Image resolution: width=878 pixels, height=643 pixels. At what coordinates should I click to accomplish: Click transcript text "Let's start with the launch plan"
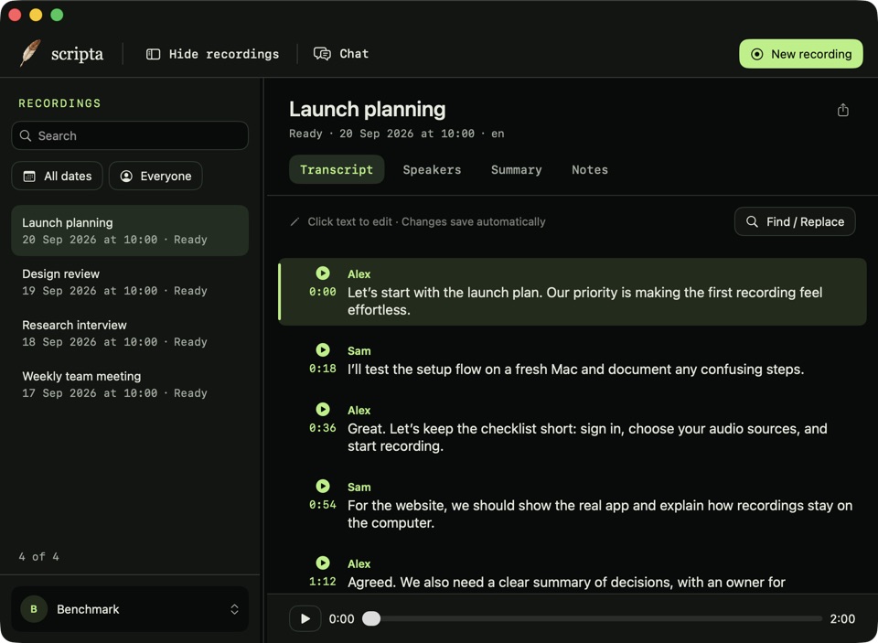(445, 293)
